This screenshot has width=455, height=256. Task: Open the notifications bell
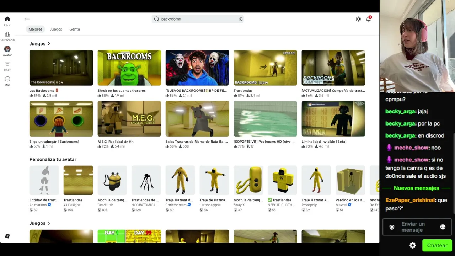(x=369, y=19)
